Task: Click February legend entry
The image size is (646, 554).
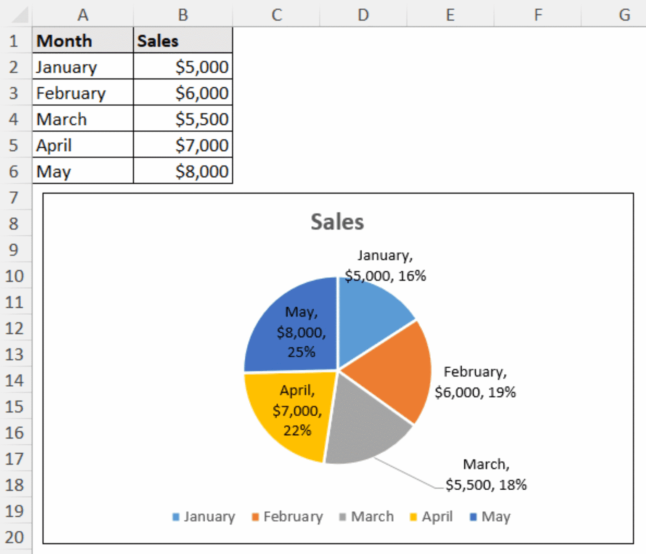Action: point(288,517)
